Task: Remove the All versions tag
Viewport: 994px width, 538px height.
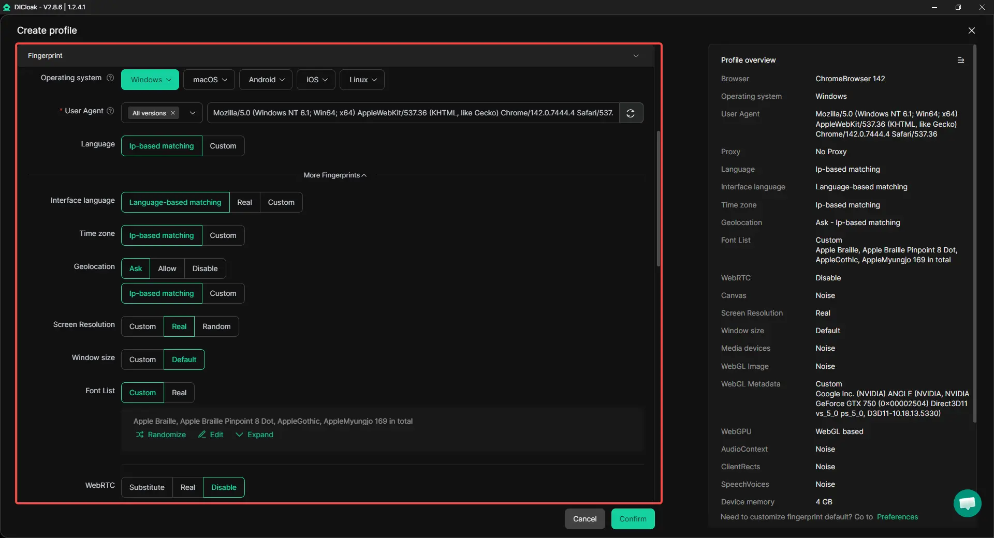Action: [173, 113]
